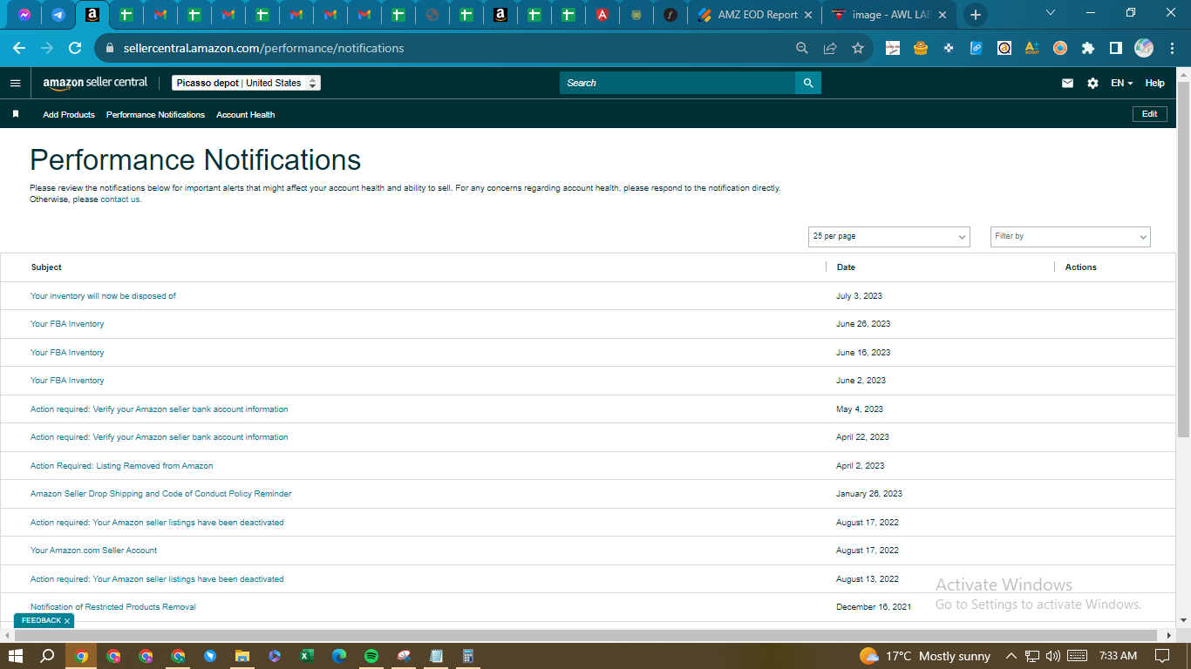Open the Seller Central settings gear
The height and width of the screenshot is (669, 1191).
click(1092, 83)
